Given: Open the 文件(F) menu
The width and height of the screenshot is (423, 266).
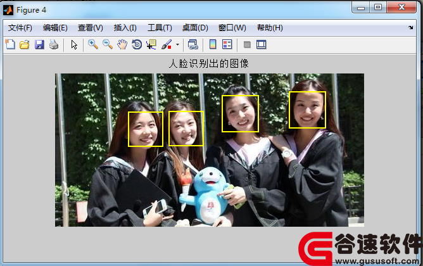Looking at the screenshot, I should coord(20,27).
